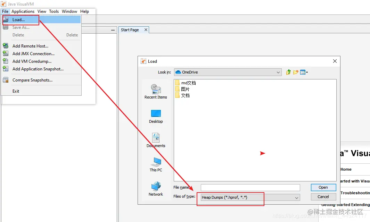Click the OneDrive cloud icon

click(178, 72)
